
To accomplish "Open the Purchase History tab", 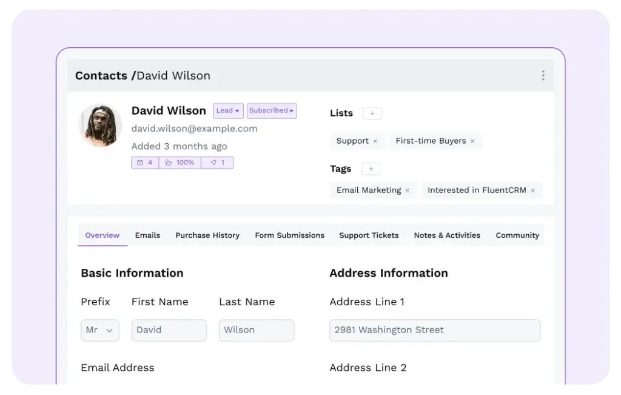I will tap(207, 235).
